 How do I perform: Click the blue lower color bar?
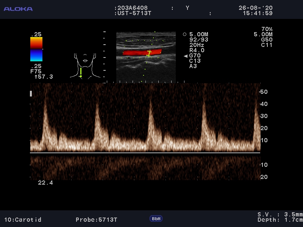click(36, 55)
